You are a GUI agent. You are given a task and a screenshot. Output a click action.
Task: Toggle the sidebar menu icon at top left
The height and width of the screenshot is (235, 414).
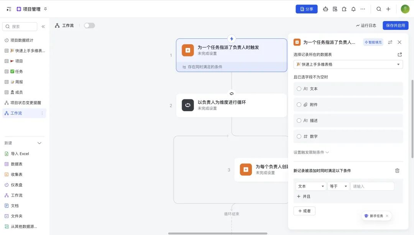pos(9,9)
